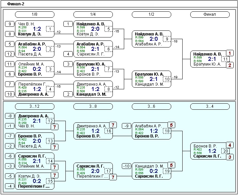This screenshot has width=239, height=196.
Task: Click match number box 4
Action: coord(50,89)
